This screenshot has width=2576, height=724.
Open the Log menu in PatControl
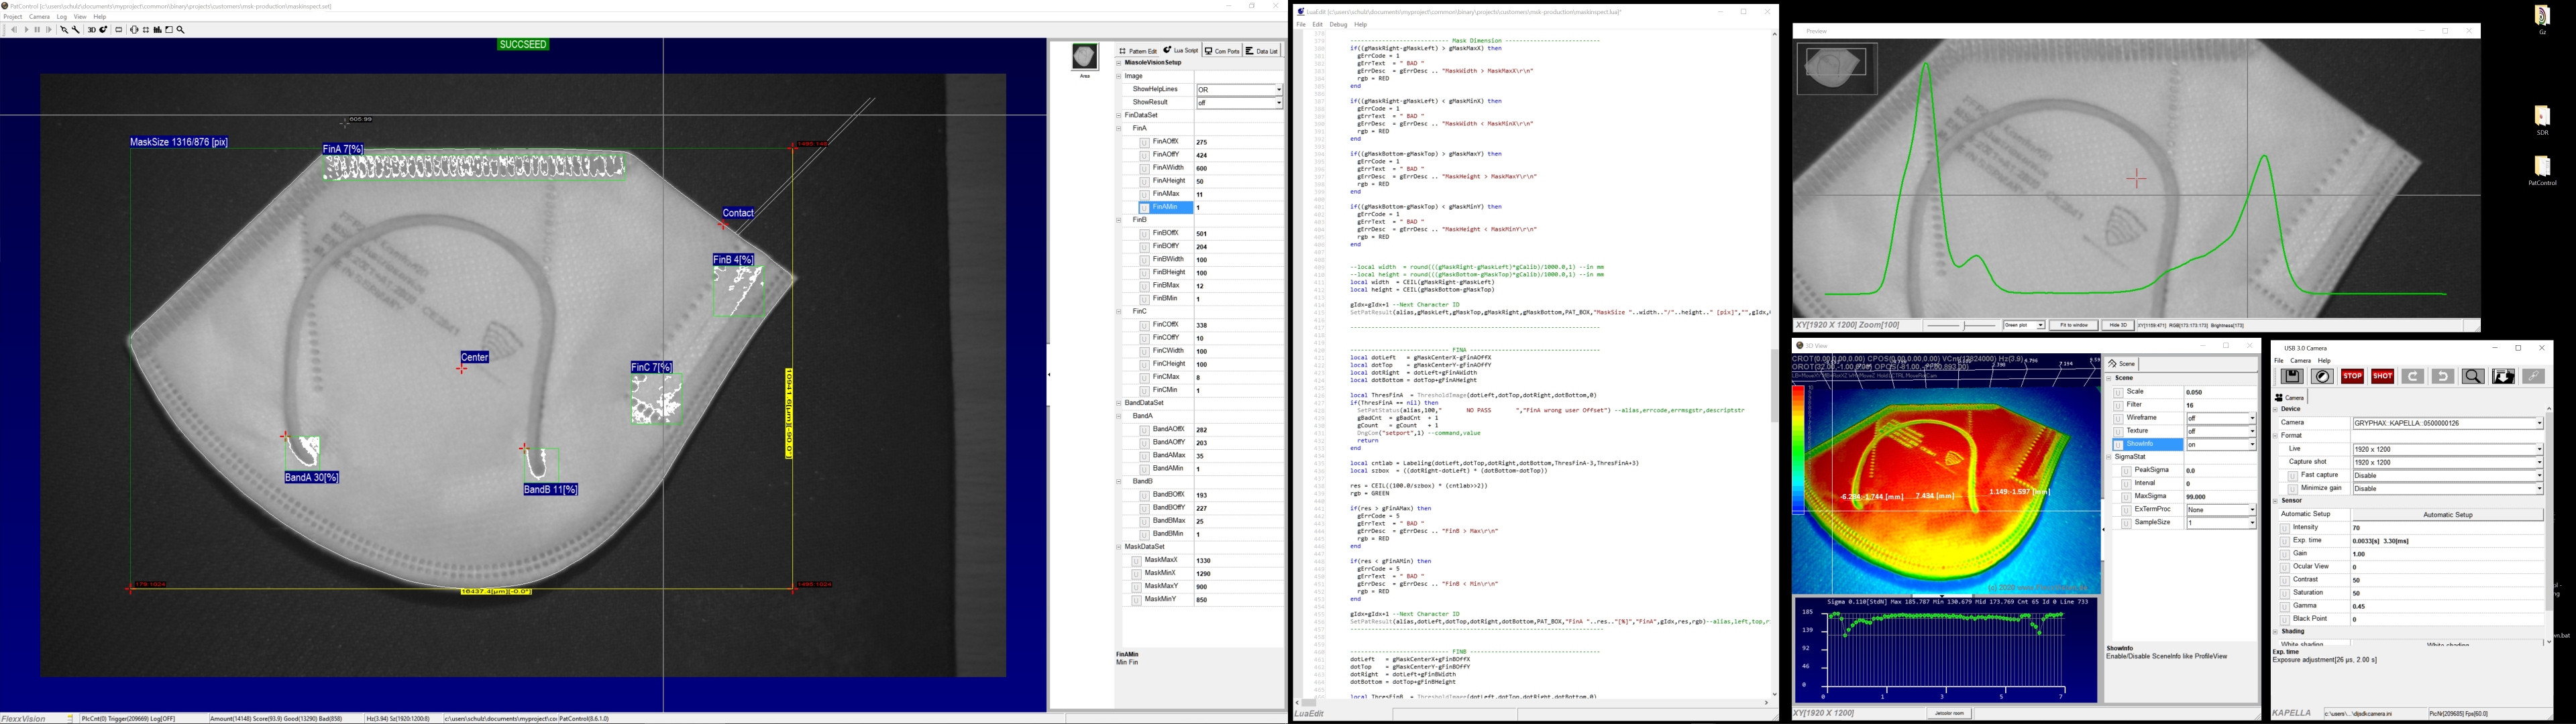click(x=62, y=17)
